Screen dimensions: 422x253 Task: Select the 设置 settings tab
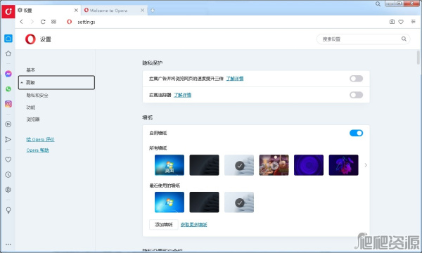coord(48,11)
